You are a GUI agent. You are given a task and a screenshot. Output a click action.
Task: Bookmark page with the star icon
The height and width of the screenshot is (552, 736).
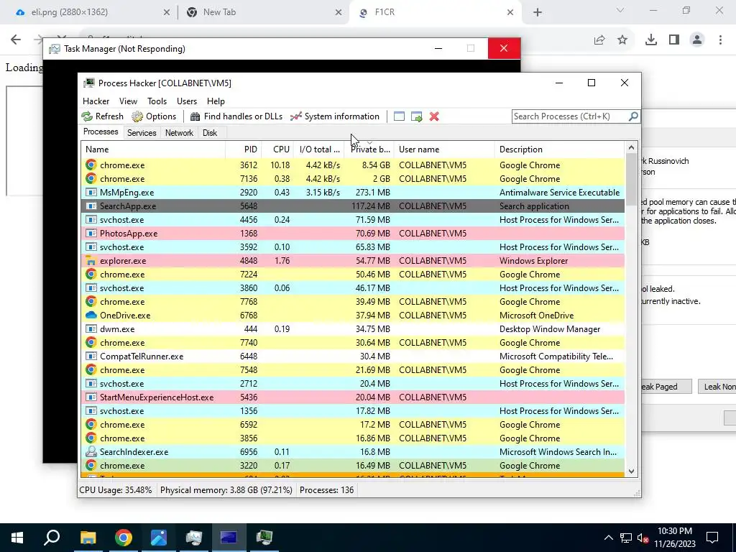tap(622, 40)
